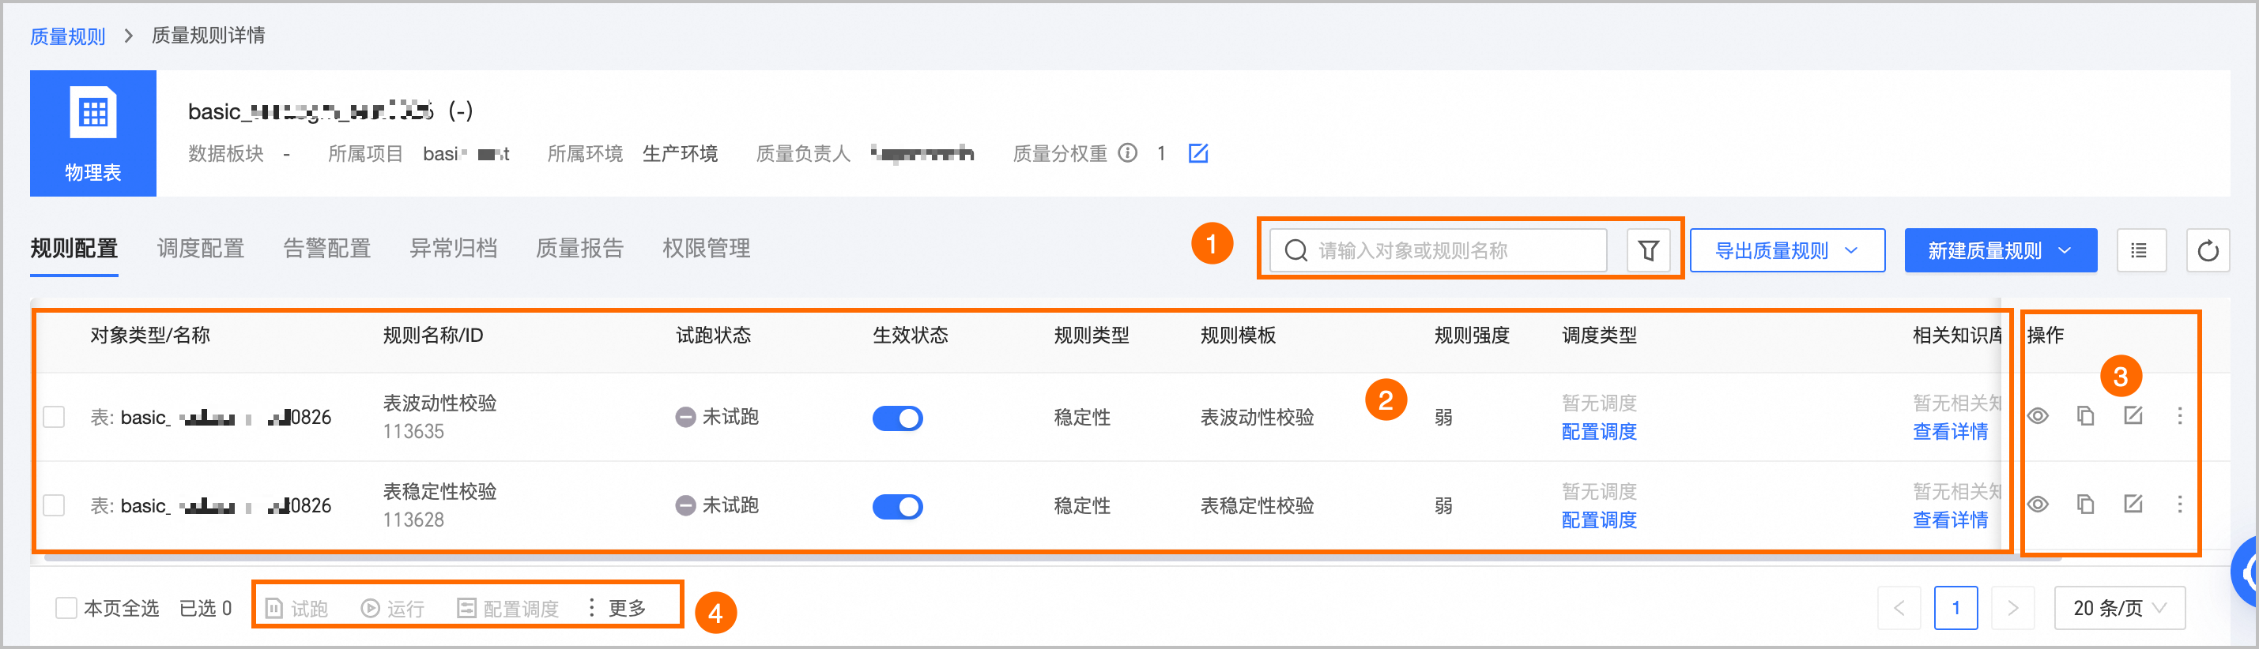The width and height of the screenshot is (2259, 649).
Task: Click the edit icon beside 质量分权重
Action: click(1198, 153)
